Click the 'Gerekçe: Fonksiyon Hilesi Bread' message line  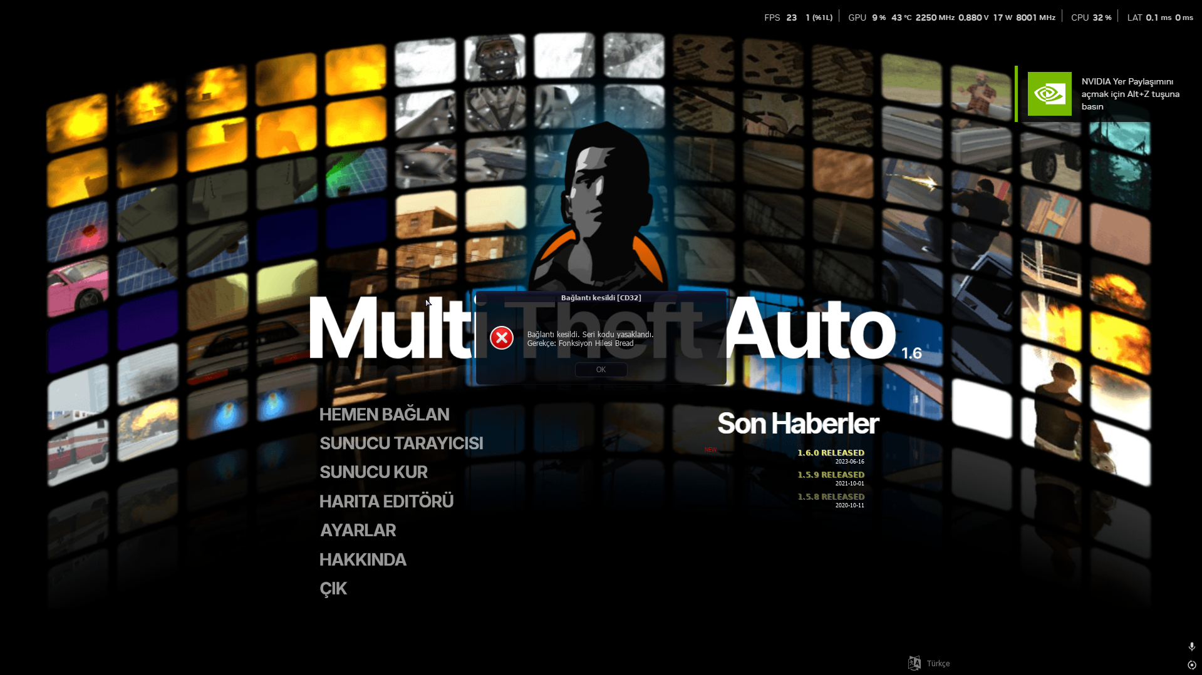[x=580, y=343]
